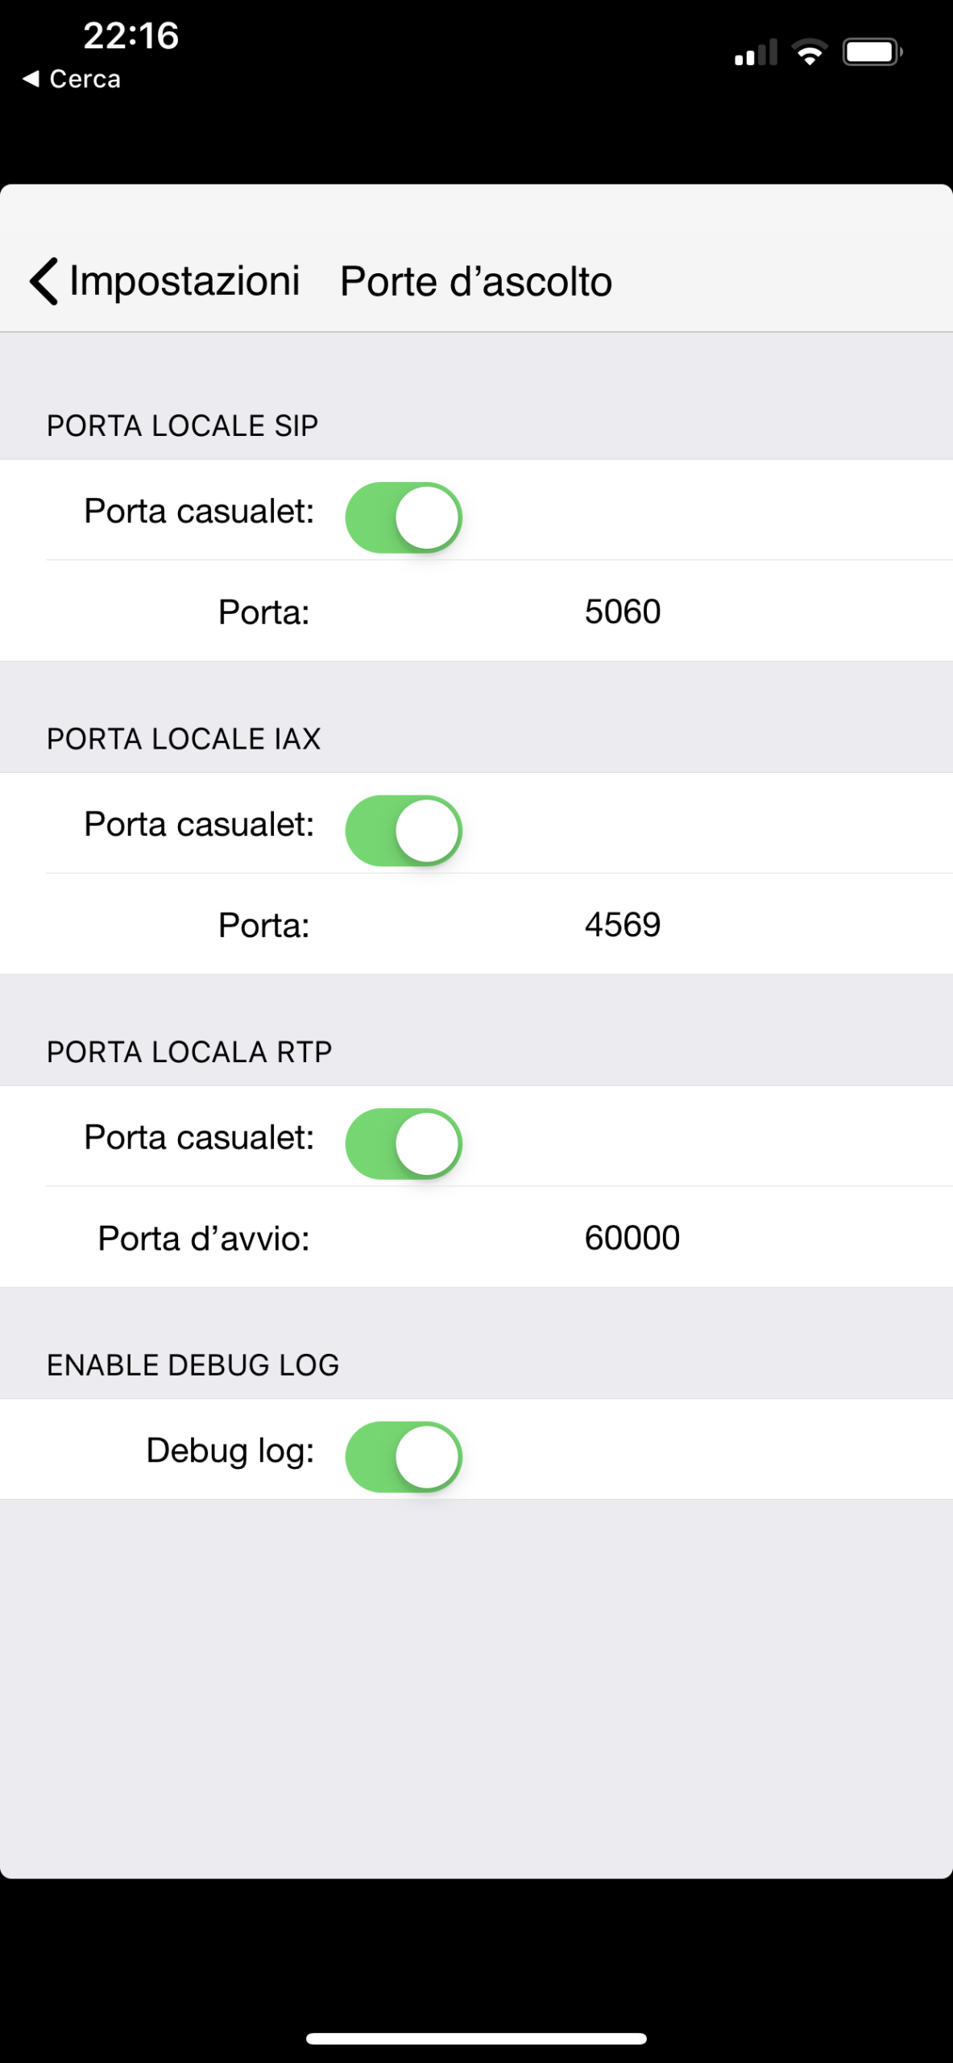Image resolution: width=953 pixels, height=2063 pixels.
Task: Tap the Cerca back arrow in status bar
Action: point(31,79)
